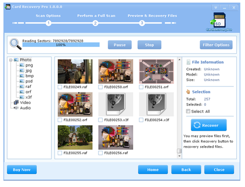Click the SD card CardRecoveryPro logo
This screenshot has width=245, height=187.
pos(219,22)
